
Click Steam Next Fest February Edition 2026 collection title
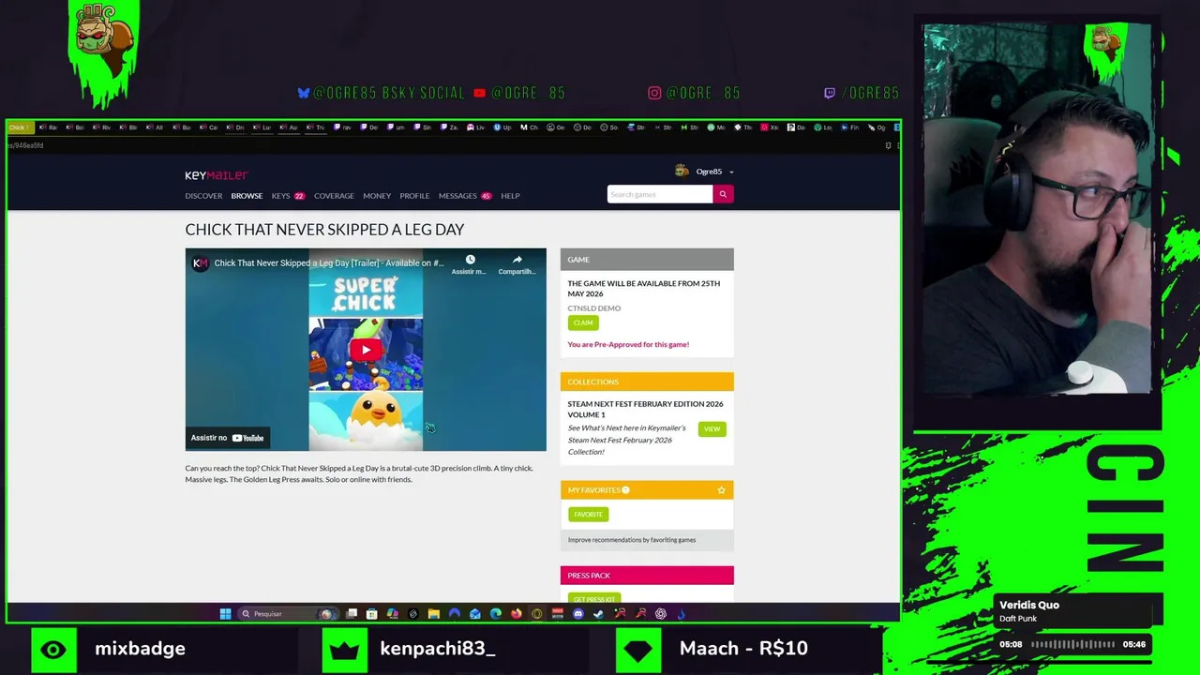(645, 409)
